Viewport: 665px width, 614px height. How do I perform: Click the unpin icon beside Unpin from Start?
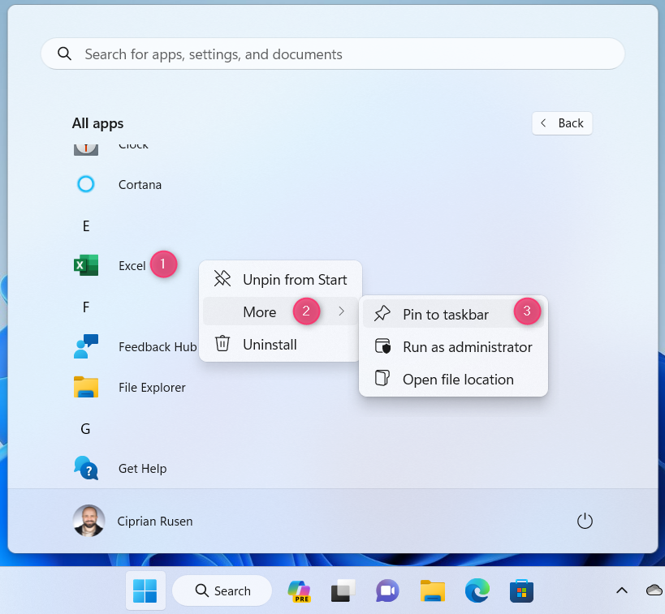tap(222, 279)
